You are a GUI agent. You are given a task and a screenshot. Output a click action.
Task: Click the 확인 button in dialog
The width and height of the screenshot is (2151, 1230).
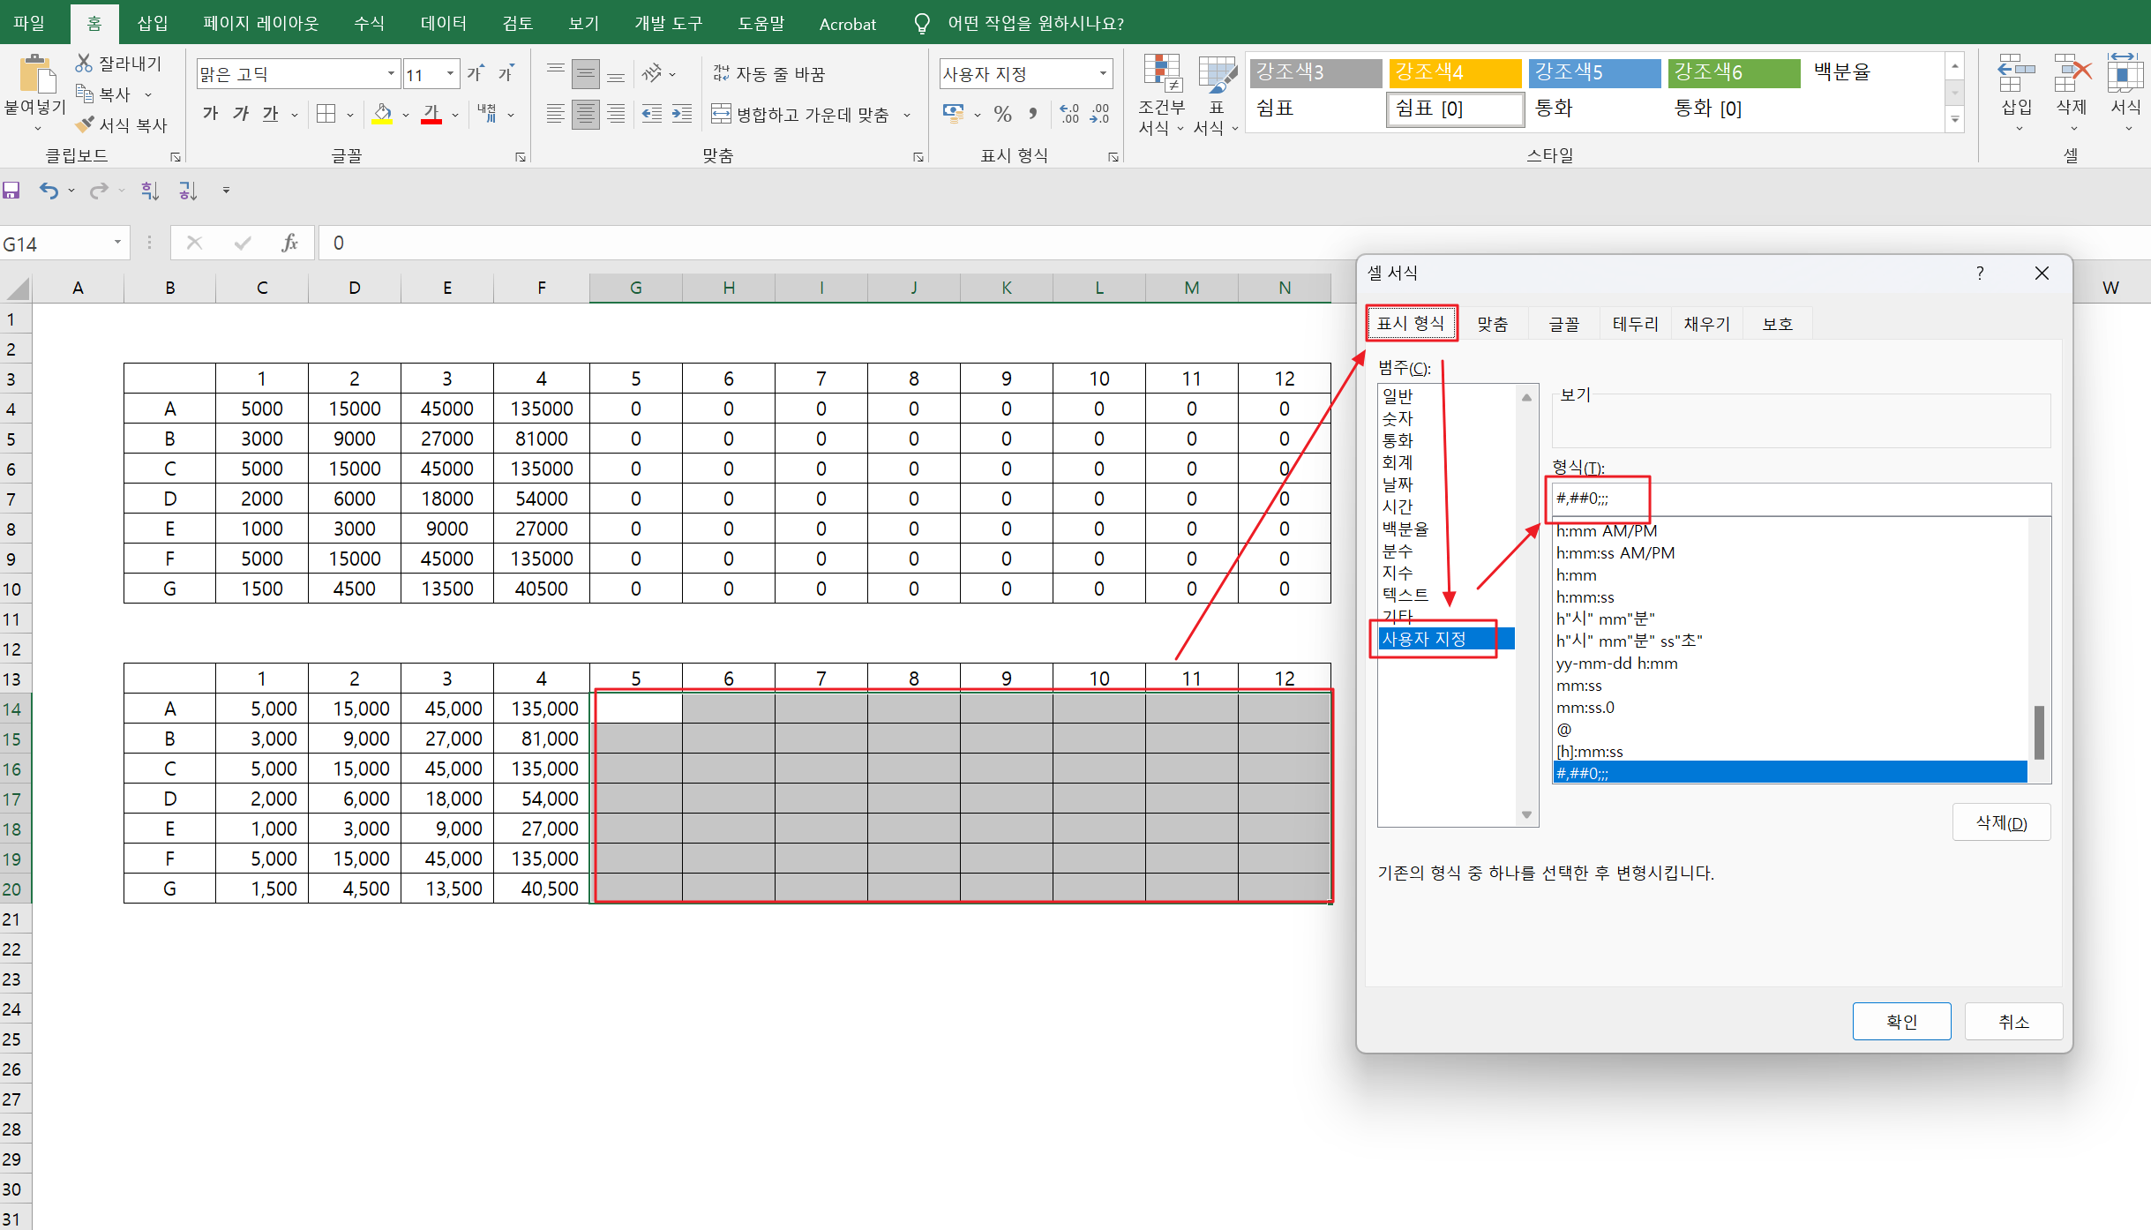coord(1901,1021)
